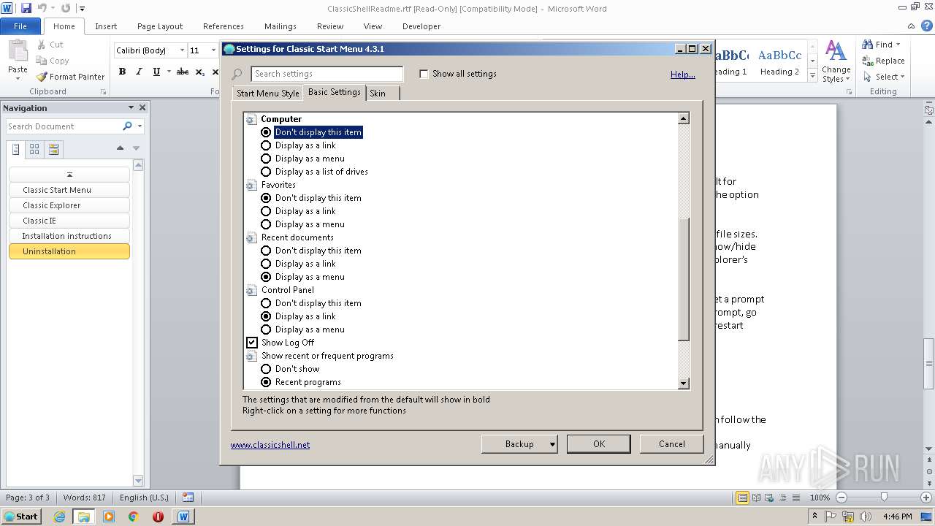This screenshot has height=526, width=935.
Task: Switch to Web Layout view in status bar
Action: (x=769, y=498)
